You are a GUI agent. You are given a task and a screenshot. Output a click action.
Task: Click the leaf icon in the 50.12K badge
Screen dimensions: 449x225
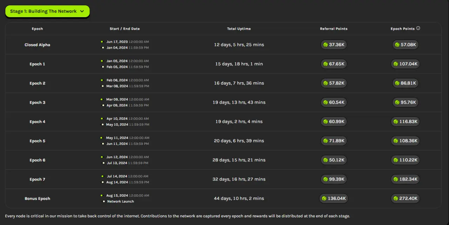[x=326, y=160]
